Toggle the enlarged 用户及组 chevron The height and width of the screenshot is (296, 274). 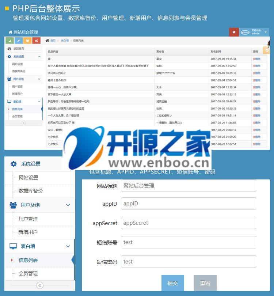(68, 205)
